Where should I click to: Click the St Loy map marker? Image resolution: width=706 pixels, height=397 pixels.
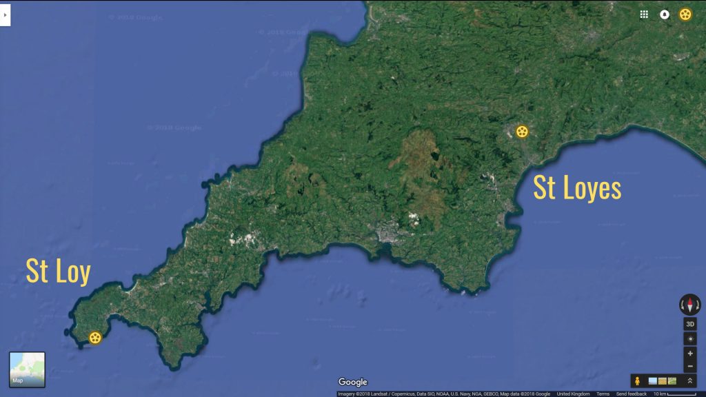coord(95,337)
